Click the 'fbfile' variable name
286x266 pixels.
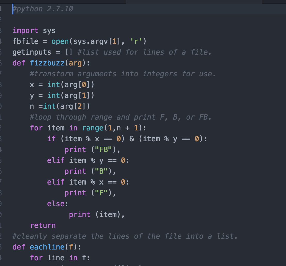[25, 41]
